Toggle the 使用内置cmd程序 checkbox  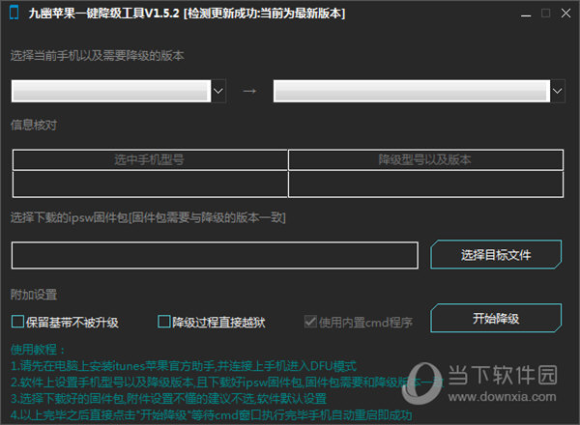pyautogui.click(x=310, y=322)
